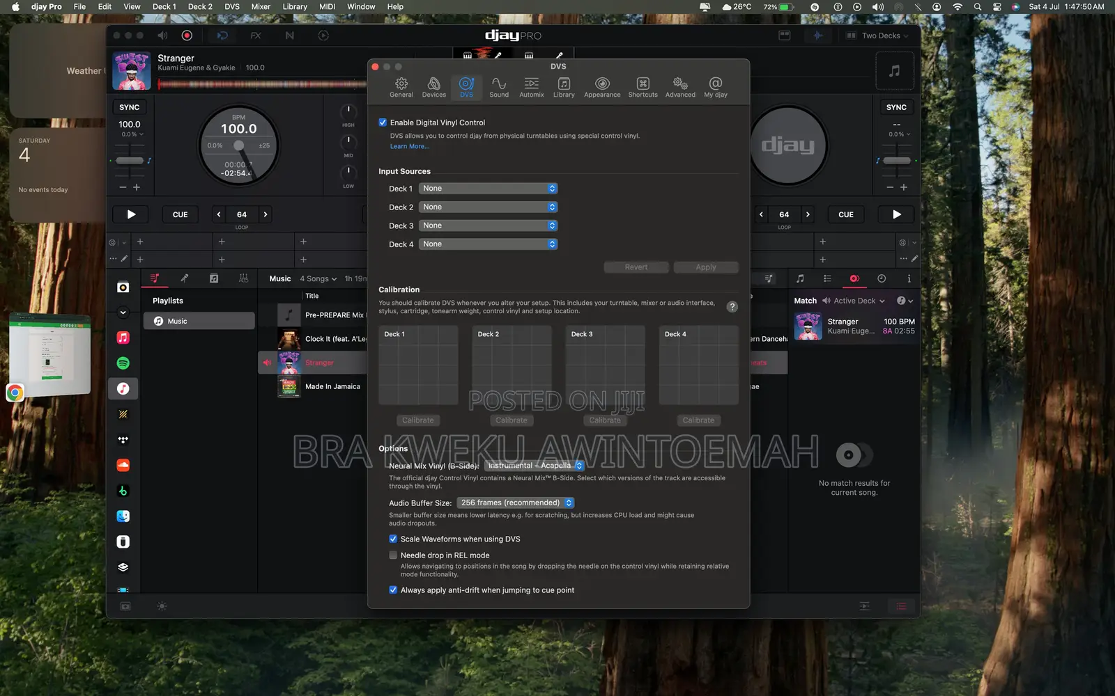Increase left deck loop length arrow

(x=265, y=214)
